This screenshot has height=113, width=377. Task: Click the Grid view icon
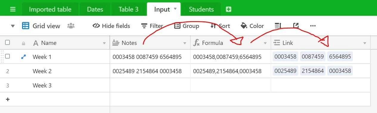point(26,26)
